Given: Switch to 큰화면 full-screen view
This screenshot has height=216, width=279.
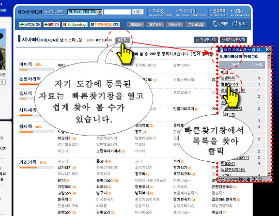Looking at the screenshot, I should (220, 24).
